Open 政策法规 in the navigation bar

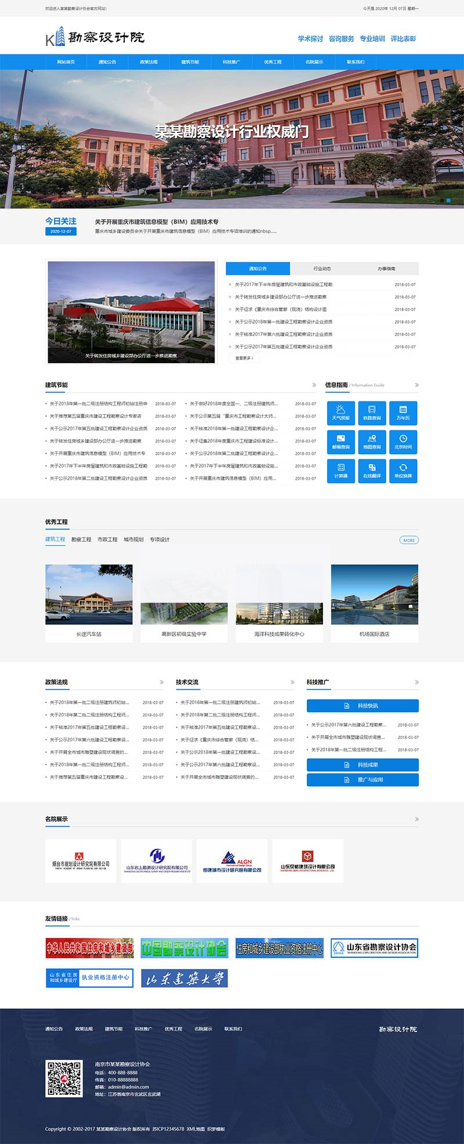(x=148, y=62)
